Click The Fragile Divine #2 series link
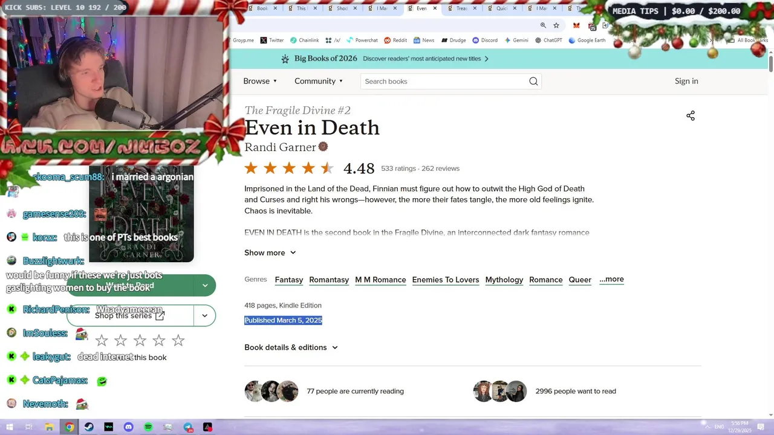Image resolution: width=774 pixels, height=435 pixels. coord(298,110)
